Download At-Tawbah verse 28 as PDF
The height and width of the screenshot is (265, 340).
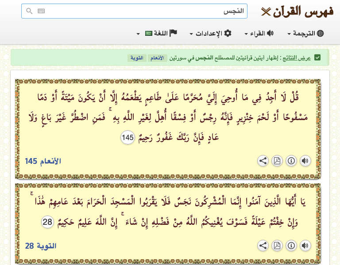(277, 246)
